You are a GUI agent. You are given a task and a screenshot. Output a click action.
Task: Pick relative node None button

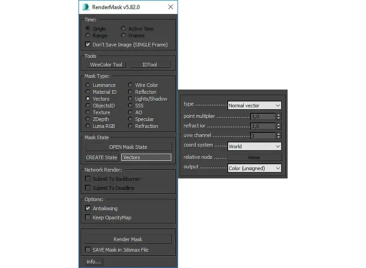tap(255, 157)
